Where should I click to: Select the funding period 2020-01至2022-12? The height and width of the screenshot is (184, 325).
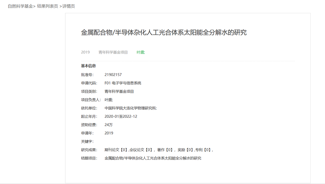click(x=121, y=116)
